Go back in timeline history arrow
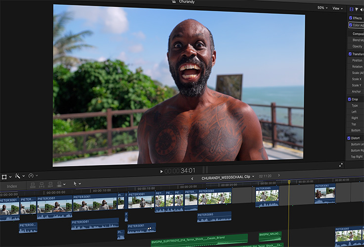Viewport: 364px width, 247px height. pyautogui.click(x=192, y=179)
